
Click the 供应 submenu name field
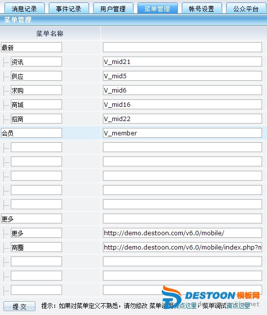point(36,76)
